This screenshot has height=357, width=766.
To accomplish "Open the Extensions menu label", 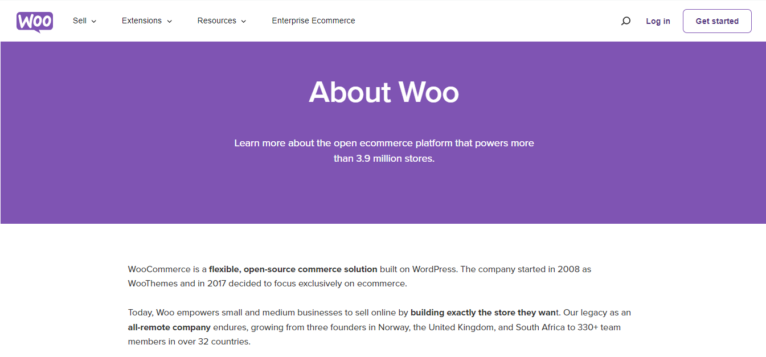I will click(142, 20).
